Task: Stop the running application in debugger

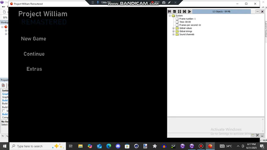Action: coord(174,11)
